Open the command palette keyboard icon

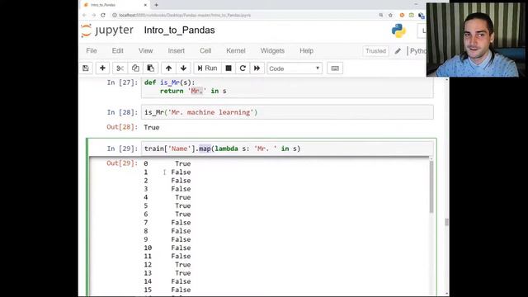[335, 68]
